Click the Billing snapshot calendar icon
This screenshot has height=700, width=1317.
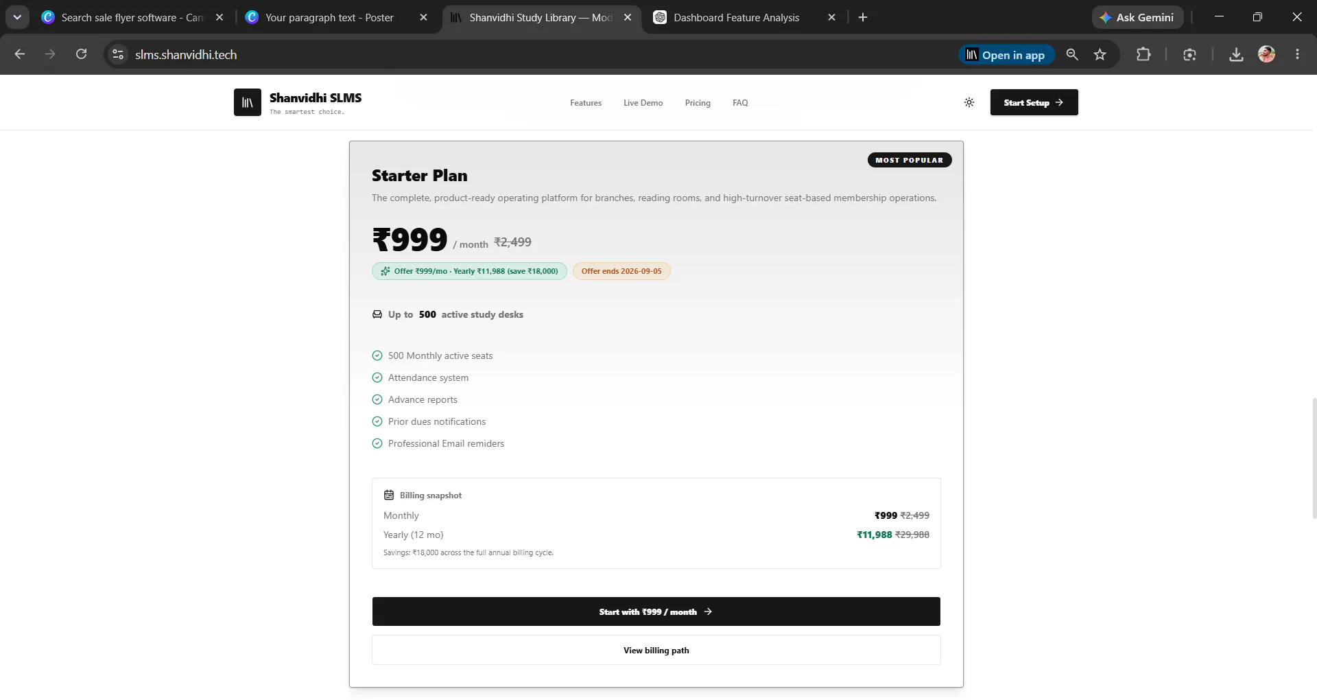click(x=389, y=495)
